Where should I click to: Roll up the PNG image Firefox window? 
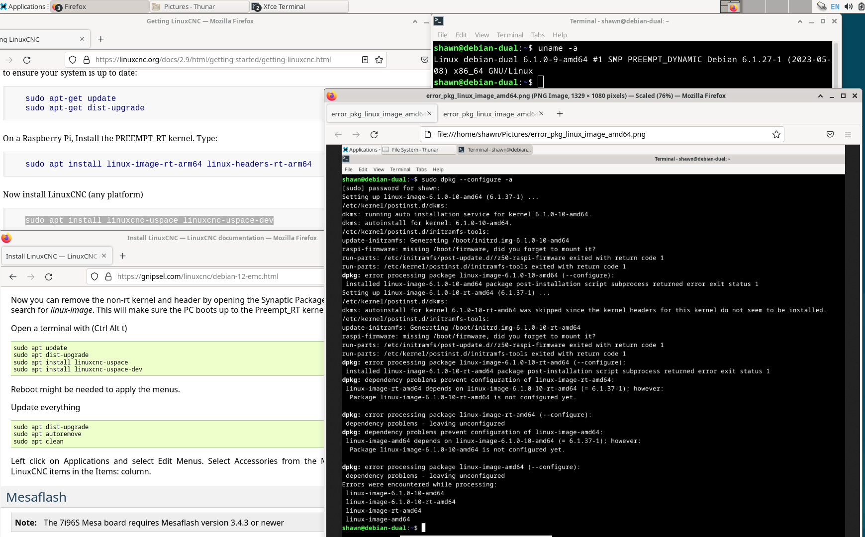coord(820,96)
